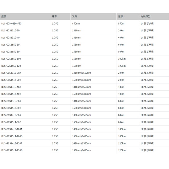The height and width of the screenshot is (169, 169).
Task: Select model DJS-G1S1514-100B entry
Action: pos(12,136)
